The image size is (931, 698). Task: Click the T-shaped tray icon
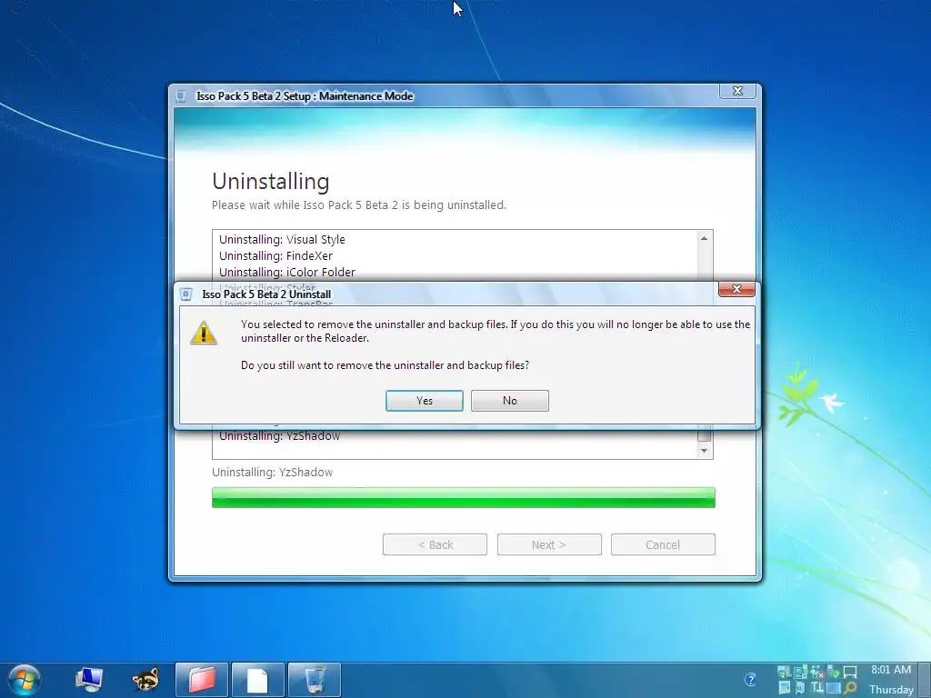817,688
